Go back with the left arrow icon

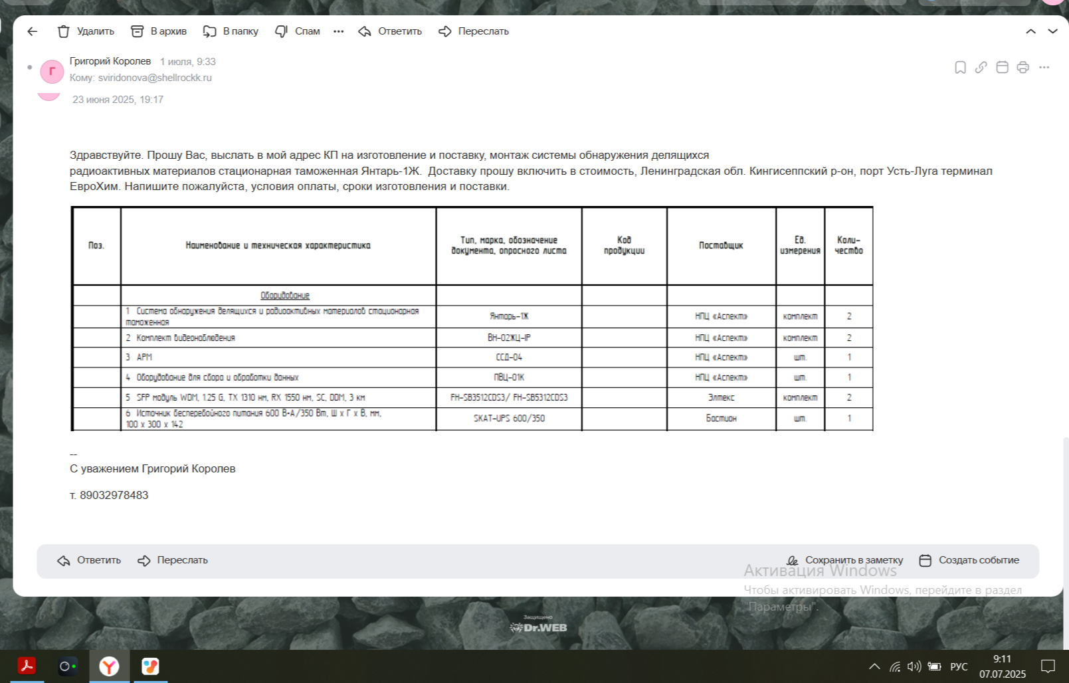33,31
